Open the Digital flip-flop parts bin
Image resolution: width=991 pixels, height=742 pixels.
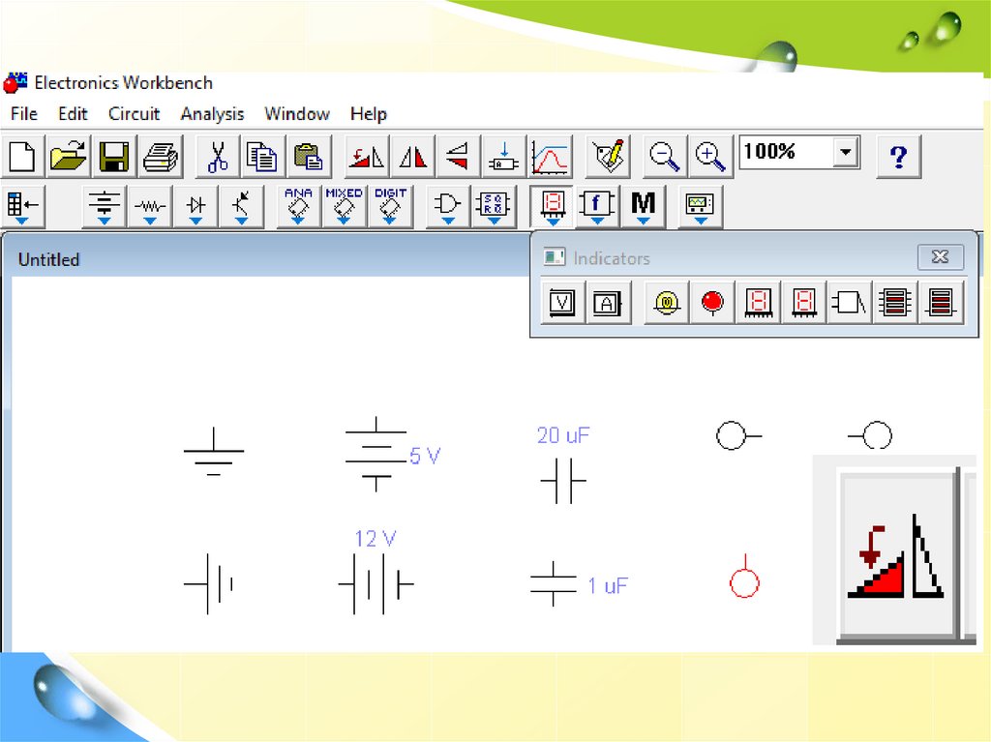pos(493,206)
